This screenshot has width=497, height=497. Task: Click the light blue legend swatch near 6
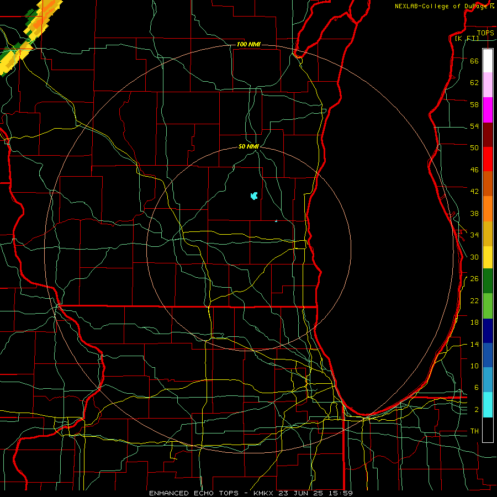(488, 380)
